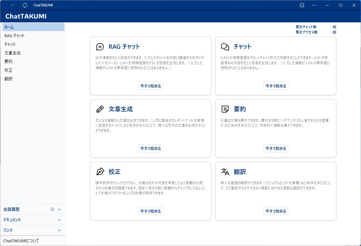Screen dimensions: 361x246
Task: Click the 文章生成 description paragraph
Action: [150, 125]
